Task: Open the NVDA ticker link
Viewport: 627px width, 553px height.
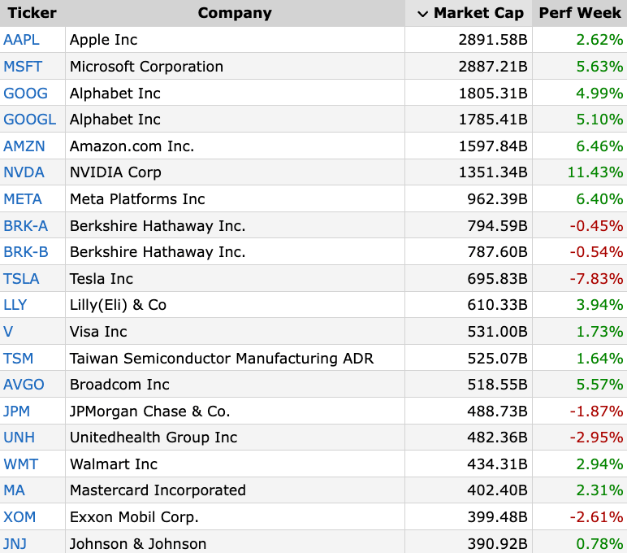Action: pos(24,172)
